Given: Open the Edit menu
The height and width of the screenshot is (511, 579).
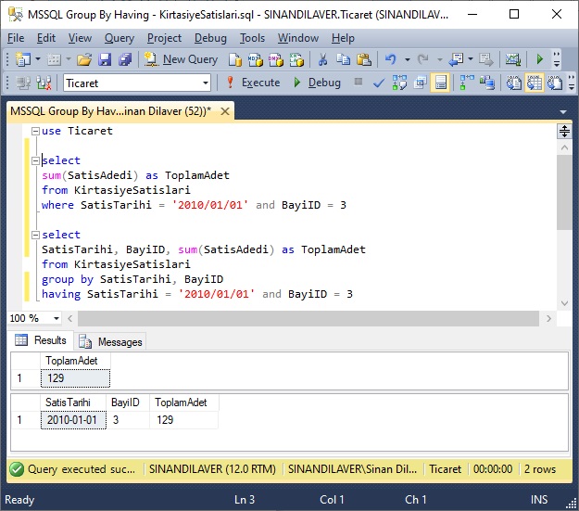Looking at the screenshot, I should tap(46, 38).
